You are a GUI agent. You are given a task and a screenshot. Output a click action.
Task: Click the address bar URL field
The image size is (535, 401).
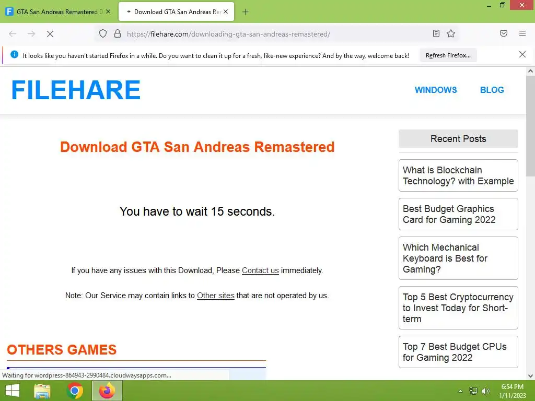(x=276, y=34)
